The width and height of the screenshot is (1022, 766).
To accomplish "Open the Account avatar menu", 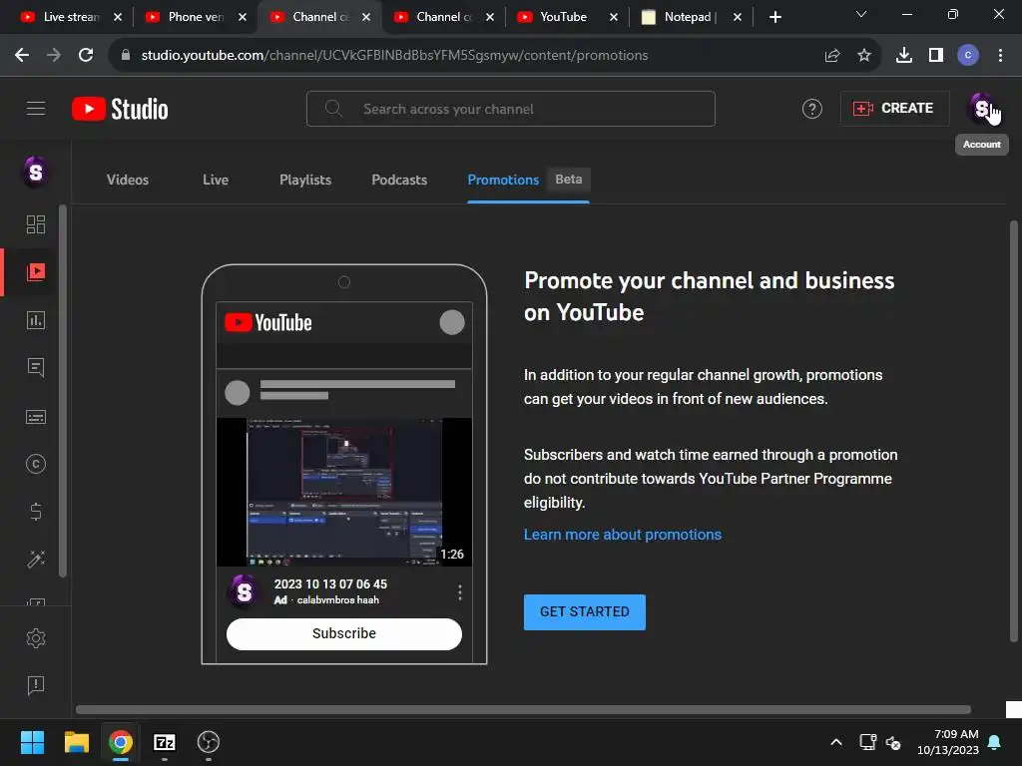I will point(982,108).
